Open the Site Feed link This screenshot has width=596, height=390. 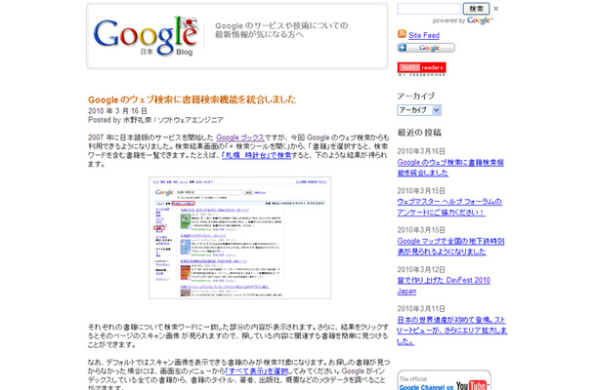tap(424, 35)
